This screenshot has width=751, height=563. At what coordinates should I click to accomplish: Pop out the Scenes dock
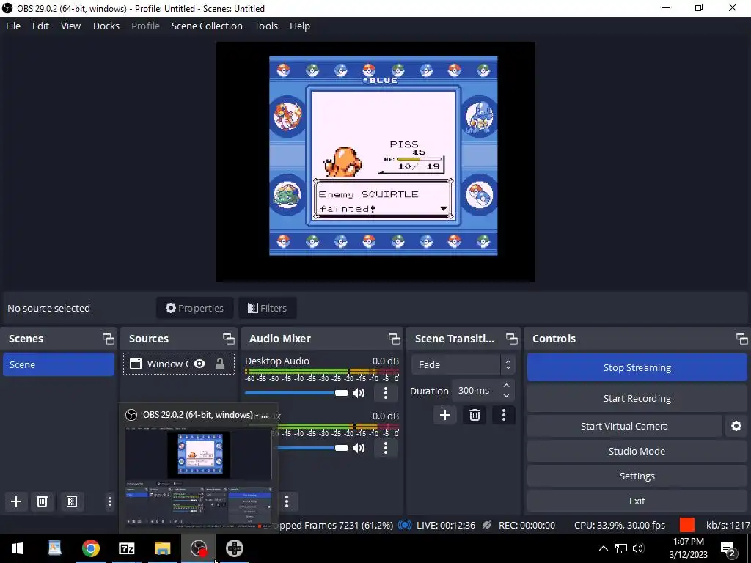109,339
